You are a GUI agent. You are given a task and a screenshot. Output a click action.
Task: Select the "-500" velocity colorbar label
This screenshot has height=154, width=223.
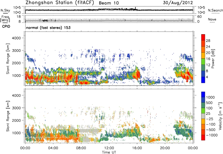211,130
